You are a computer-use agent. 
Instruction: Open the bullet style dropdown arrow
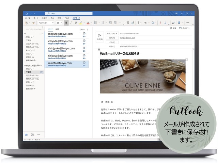[99, 23]
